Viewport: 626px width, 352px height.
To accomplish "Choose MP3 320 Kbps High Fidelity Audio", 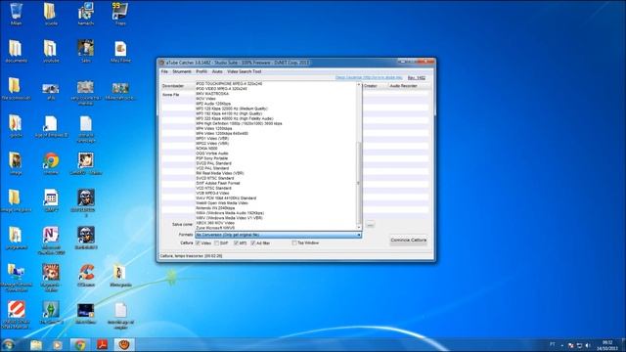I will pyautogui.click(x=235, y=118).
